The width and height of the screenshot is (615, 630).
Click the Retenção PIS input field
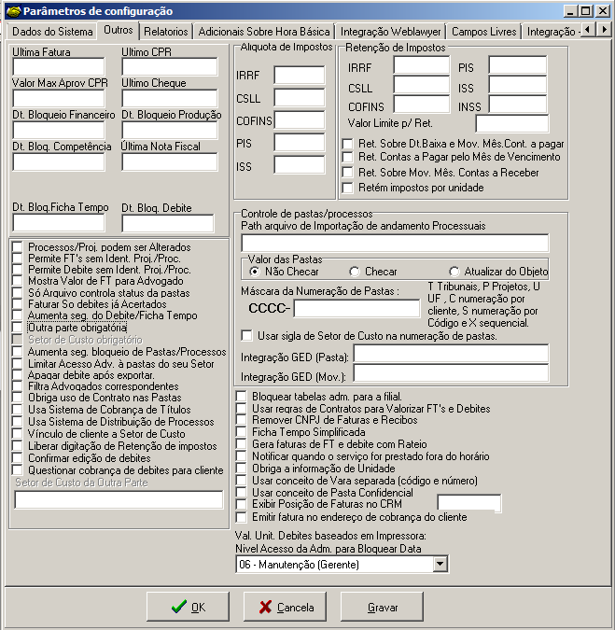517,64
